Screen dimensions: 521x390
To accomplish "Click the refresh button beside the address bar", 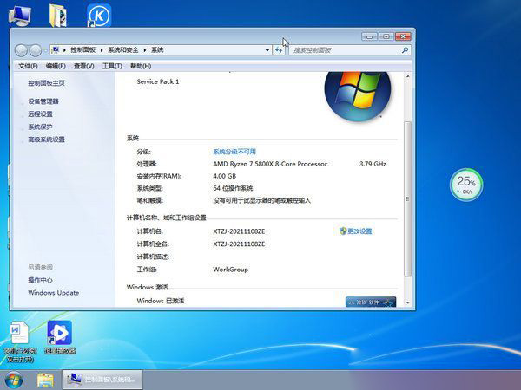I will [279, 50].
